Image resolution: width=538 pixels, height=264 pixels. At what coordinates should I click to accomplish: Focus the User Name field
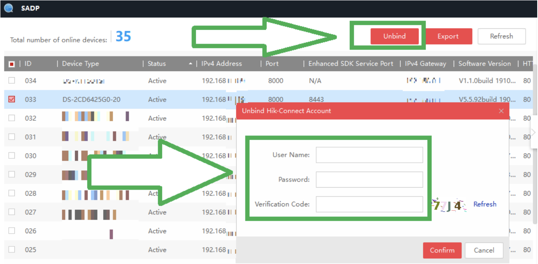[x=369, y=155]
